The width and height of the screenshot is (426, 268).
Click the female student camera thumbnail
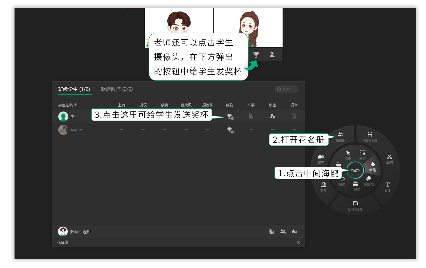[x=248, y=28]
